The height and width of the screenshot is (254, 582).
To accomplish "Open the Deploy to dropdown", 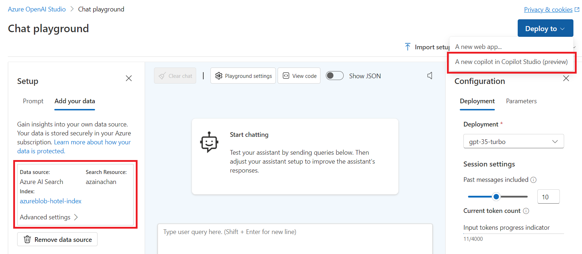I will click(545, 29).
